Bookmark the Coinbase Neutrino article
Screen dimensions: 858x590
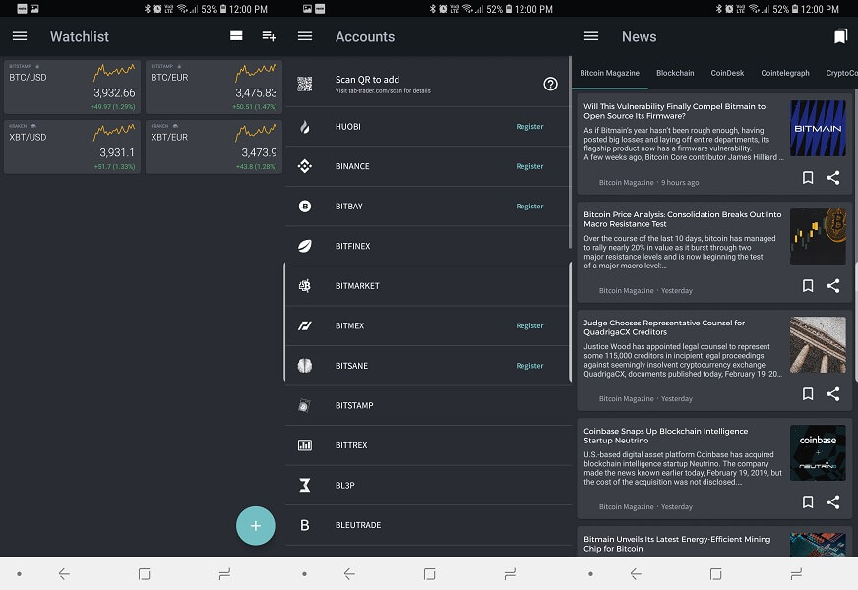808,502
